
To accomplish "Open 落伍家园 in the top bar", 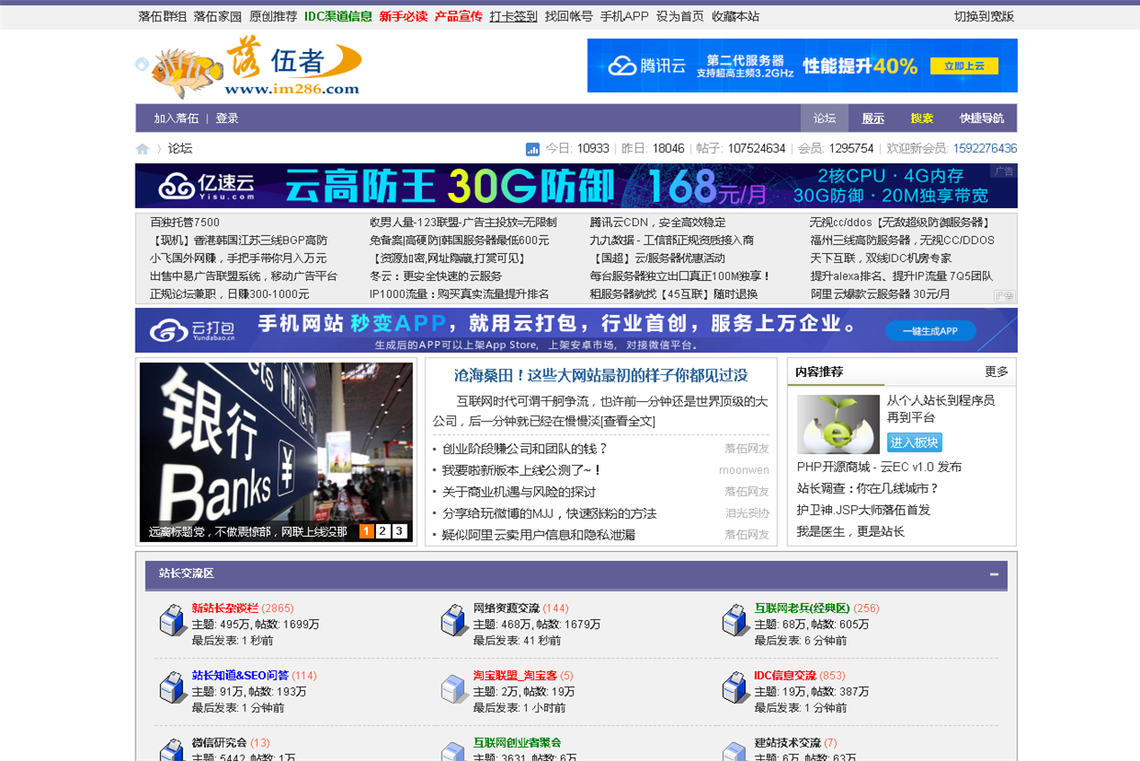I will tap(217, 16).
